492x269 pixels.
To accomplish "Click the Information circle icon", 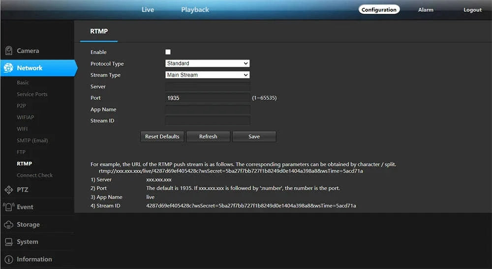I will coord(8,259).
